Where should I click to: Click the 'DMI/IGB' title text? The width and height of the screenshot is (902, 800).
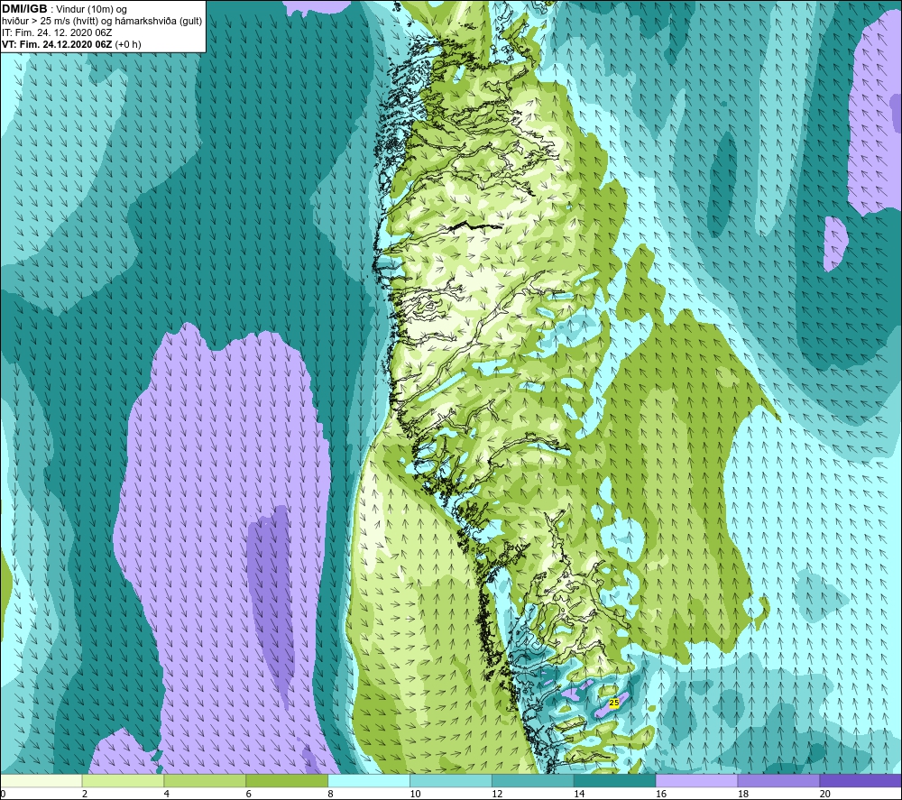(24, 9)
